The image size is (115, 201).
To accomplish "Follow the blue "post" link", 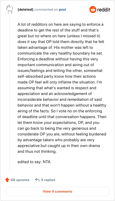I will 62,10.
